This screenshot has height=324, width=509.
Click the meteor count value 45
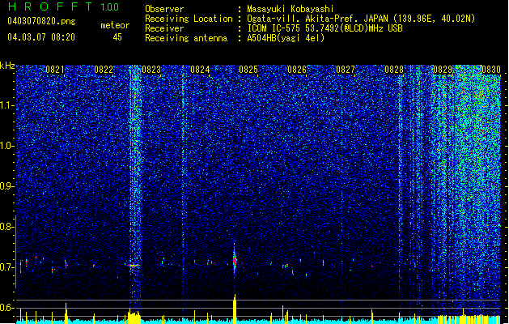click(x=117, y=37)
